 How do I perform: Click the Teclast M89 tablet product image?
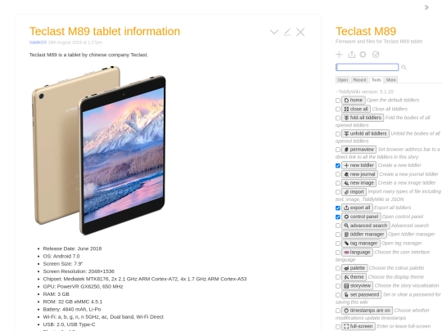pos(99,150)
